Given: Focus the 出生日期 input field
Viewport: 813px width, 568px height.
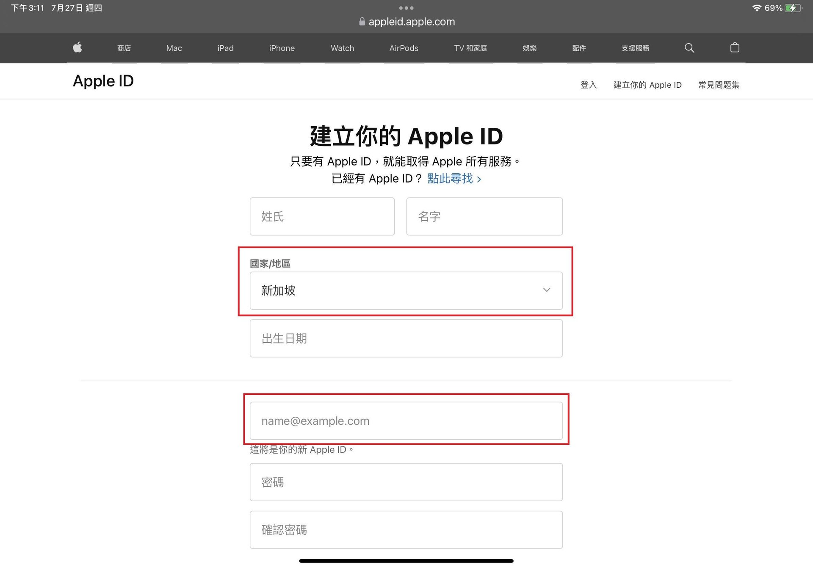Looking at the screenshot, I should coord(406,338).
